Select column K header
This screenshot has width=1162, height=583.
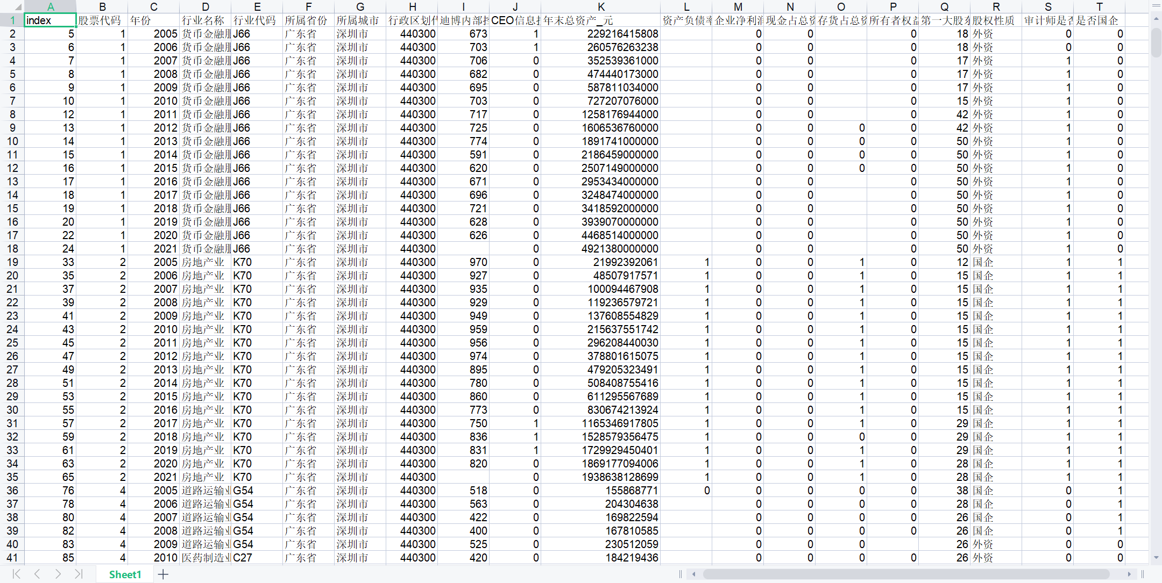tap(601, 7)
